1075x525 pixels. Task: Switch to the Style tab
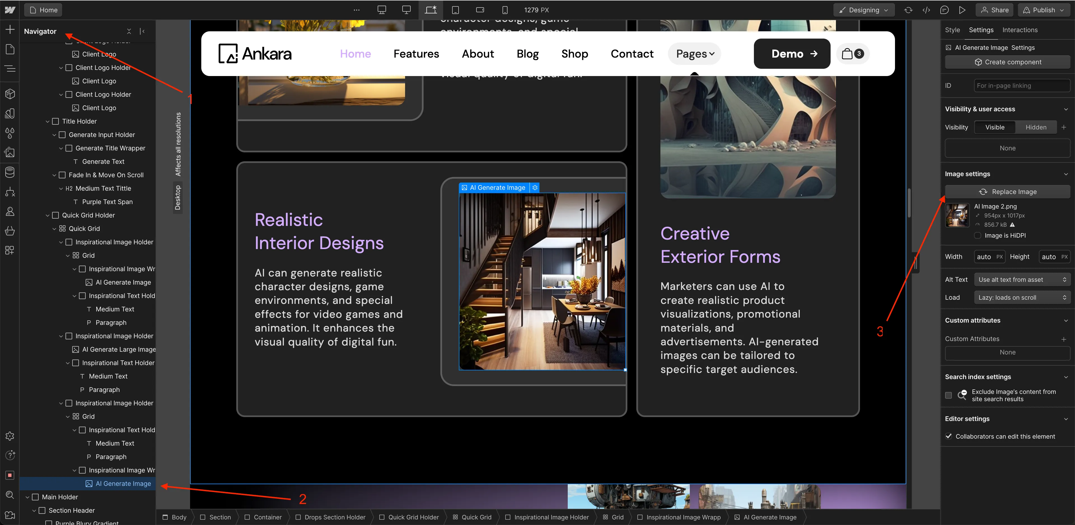952,30
